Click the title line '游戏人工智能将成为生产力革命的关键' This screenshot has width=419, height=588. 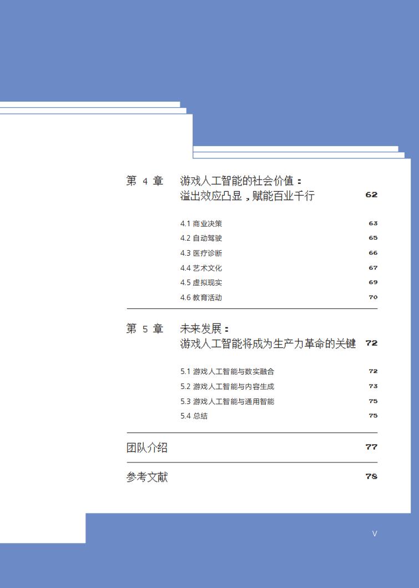[267, 343]
